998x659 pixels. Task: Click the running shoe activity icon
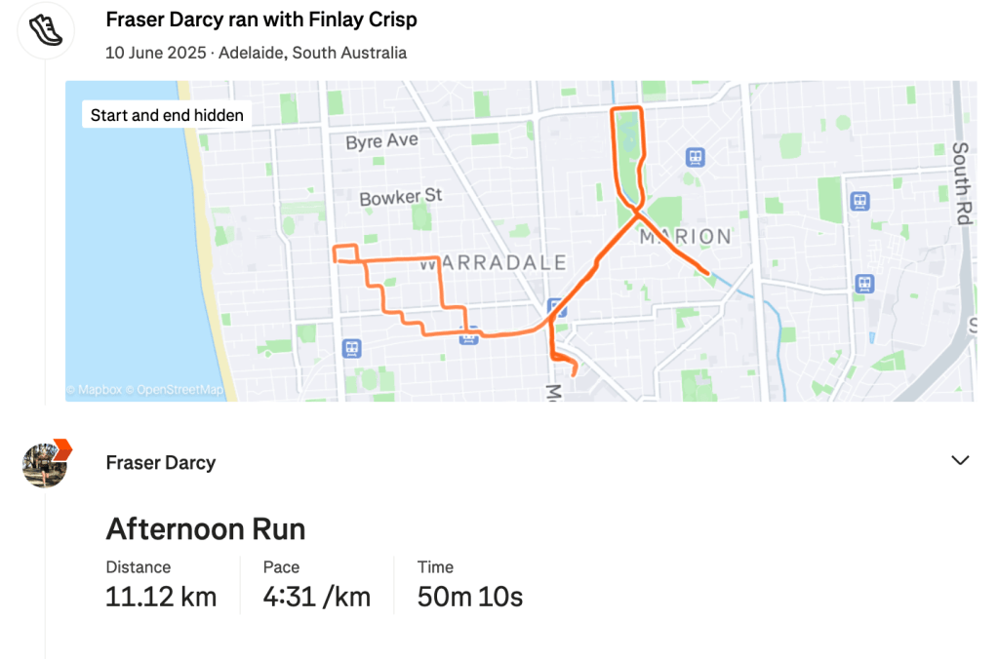point(45,30)
